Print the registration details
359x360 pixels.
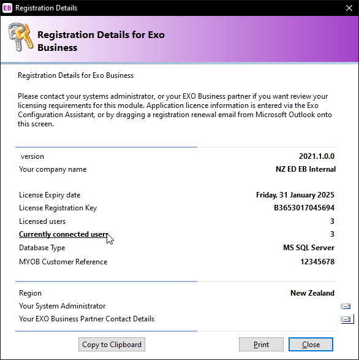point(261,345)
